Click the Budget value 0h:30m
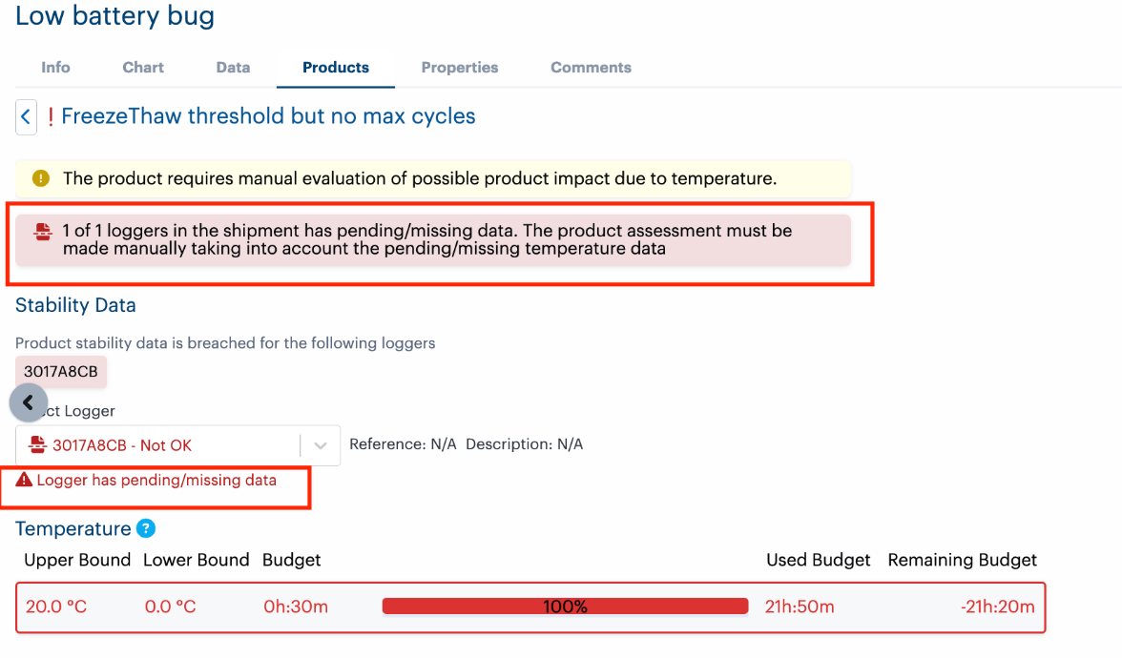The image size is (1122, 658). click(296, 607)
